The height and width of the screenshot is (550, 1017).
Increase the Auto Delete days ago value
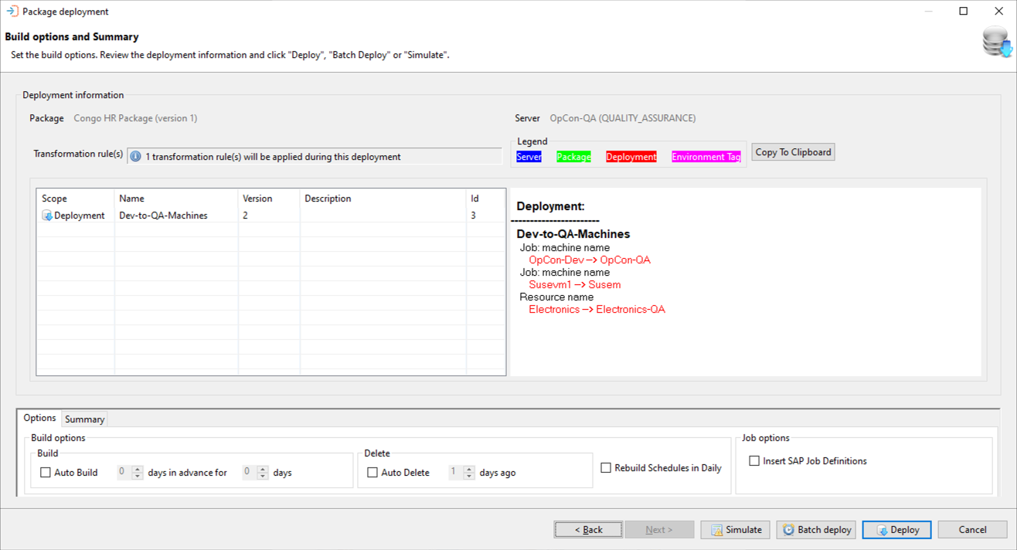(469, 469)
